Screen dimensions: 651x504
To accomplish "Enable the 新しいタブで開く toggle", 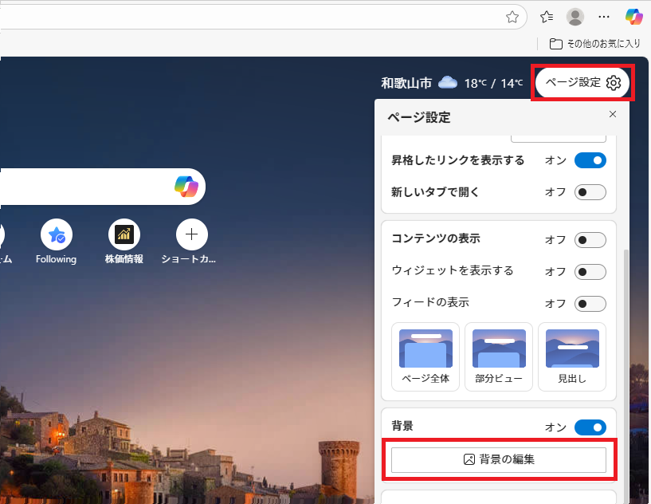I will click(x=590, y=192).
